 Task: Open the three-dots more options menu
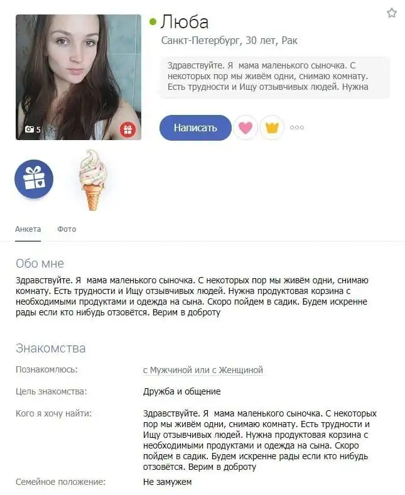(297, 128)
